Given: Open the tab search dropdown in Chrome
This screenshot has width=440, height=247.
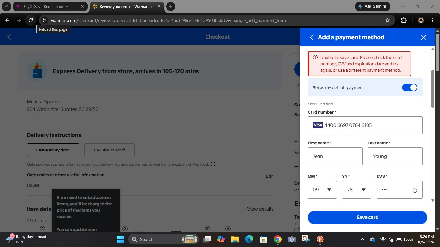Looking at the screenshot, I should [6, 6].
